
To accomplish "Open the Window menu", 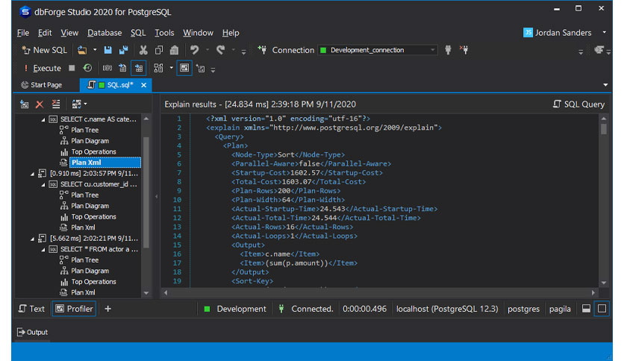I will [x=198, y=33].
